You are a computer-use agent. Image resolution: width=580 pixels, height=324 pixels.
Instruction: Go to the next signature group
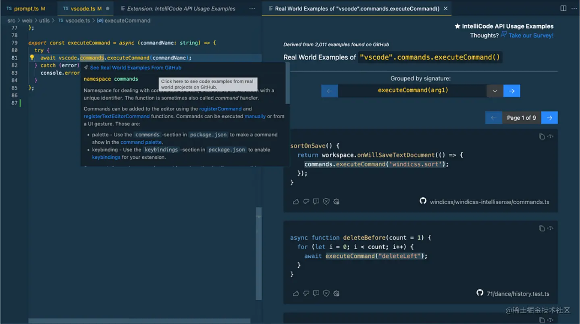pos(511,91)
